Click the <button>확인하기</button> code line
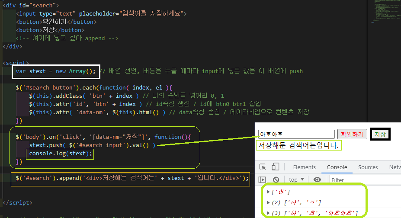Image resolution: width=401 pixels, height=218 pixels. pyautogui.click(x=56, y=22)
